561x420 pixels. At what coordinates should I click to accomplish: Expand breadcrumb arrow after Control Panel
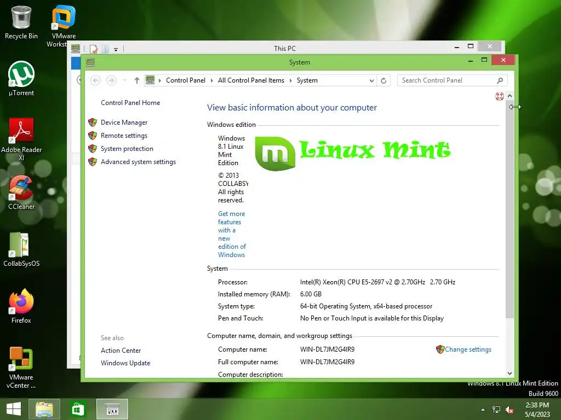(x=212, y=80)
